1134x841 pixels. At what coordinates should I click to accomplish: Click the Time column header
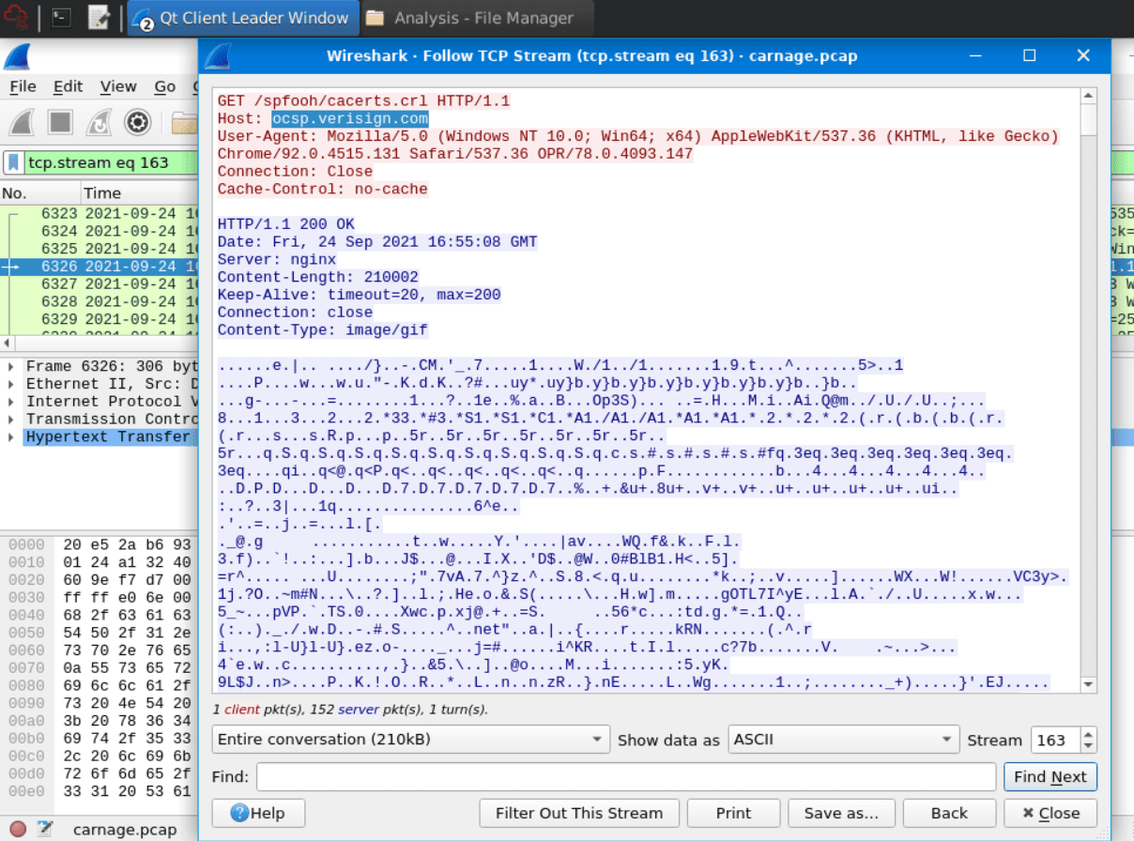coord(138,193)
